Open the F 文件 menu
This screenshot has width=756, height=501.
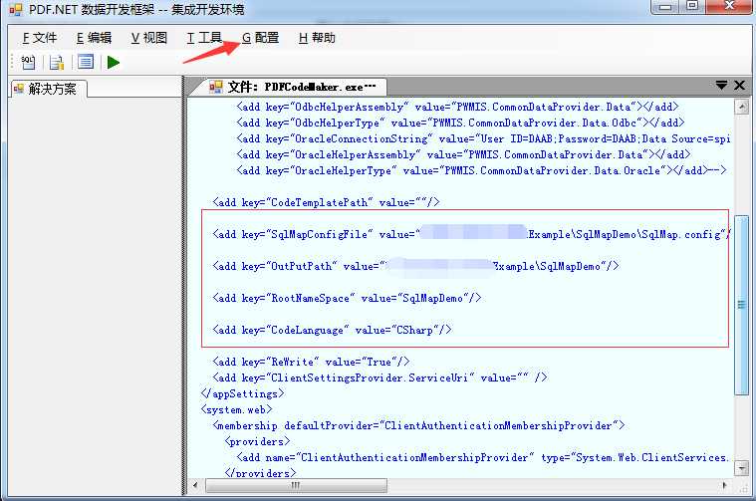coord(40,38)
